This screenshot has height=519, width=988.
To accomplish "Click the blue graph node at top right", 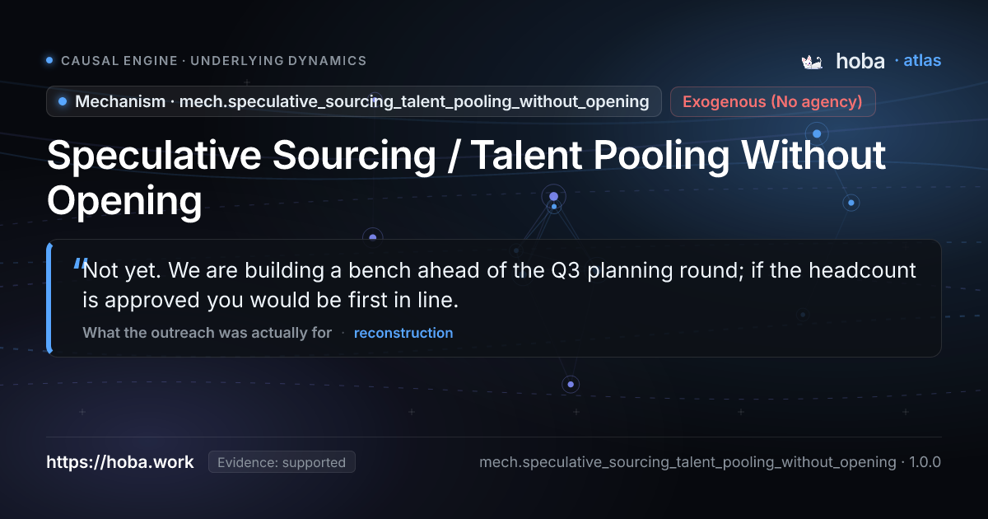I will click(817, 133).
